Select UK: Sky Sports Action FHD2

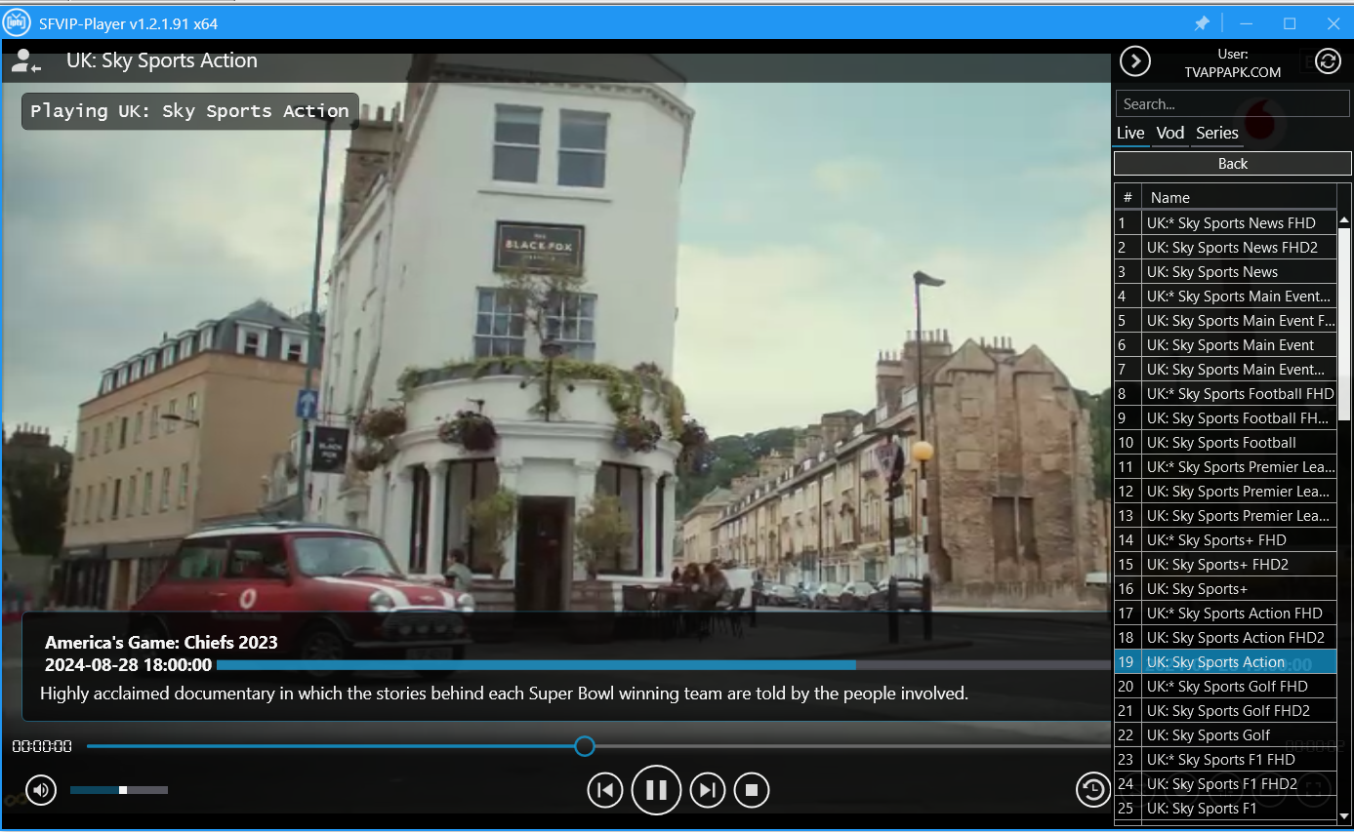tap(1225, 638)
